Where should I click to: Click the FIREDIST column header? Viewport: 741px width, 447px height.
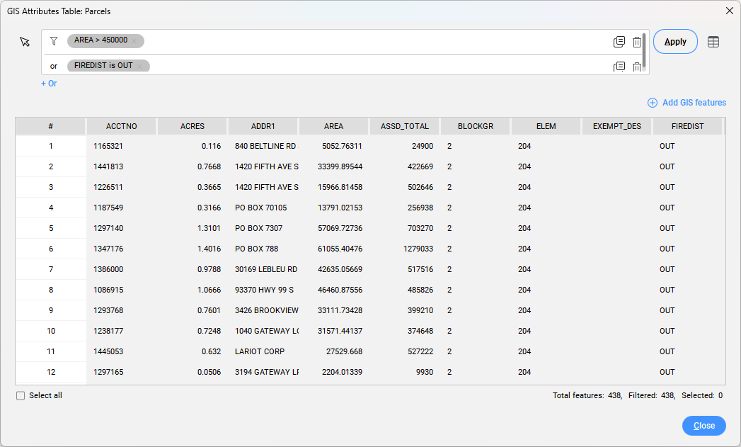click(x=687, y=126)
